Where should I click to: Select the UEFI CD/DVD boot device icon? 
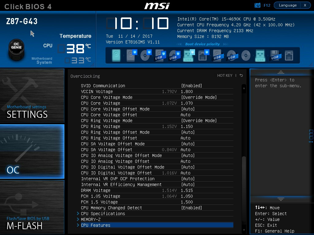tap(146, 55)
